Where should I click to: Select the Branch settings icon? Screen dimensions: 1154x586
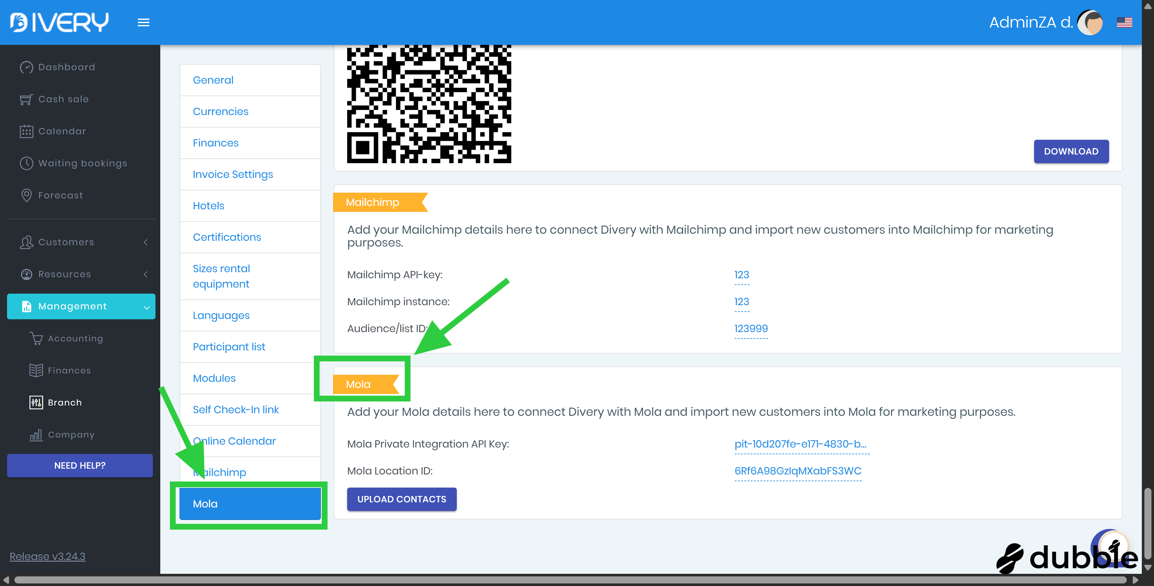coord(36,402)
